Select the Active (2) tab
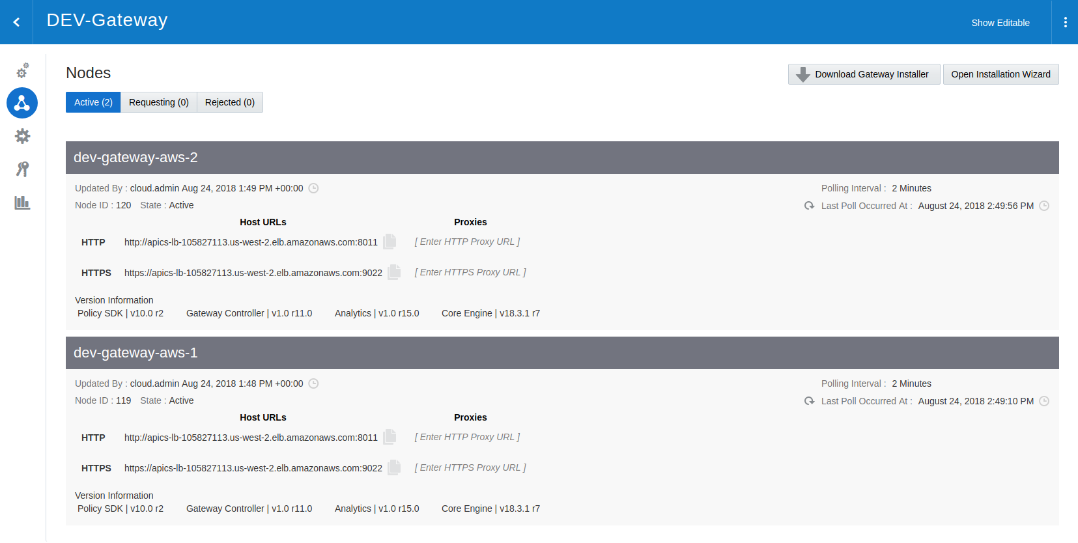 tap(93, 102)
